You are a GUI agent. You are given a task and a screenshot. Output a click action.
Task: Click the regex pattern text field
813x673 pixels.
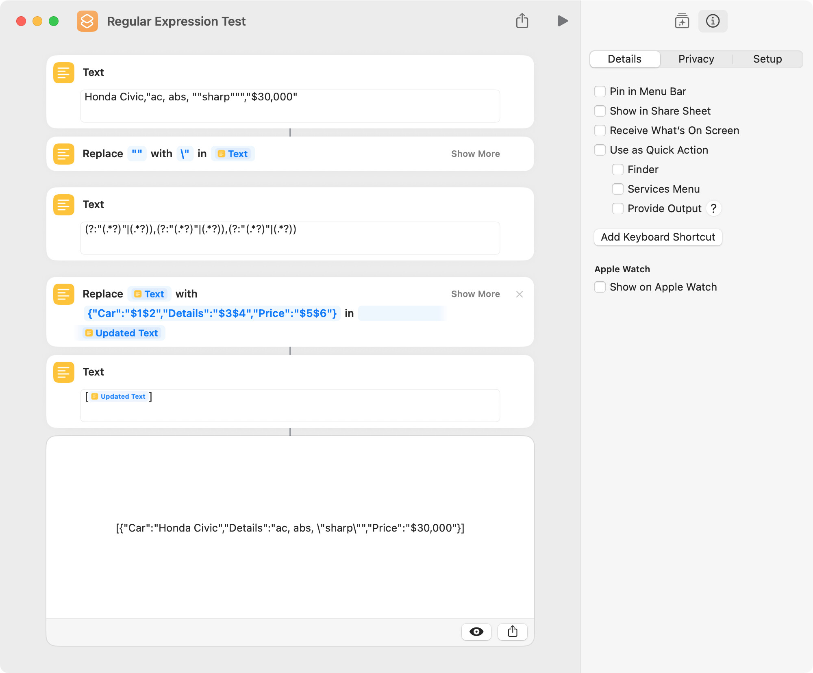290,238
